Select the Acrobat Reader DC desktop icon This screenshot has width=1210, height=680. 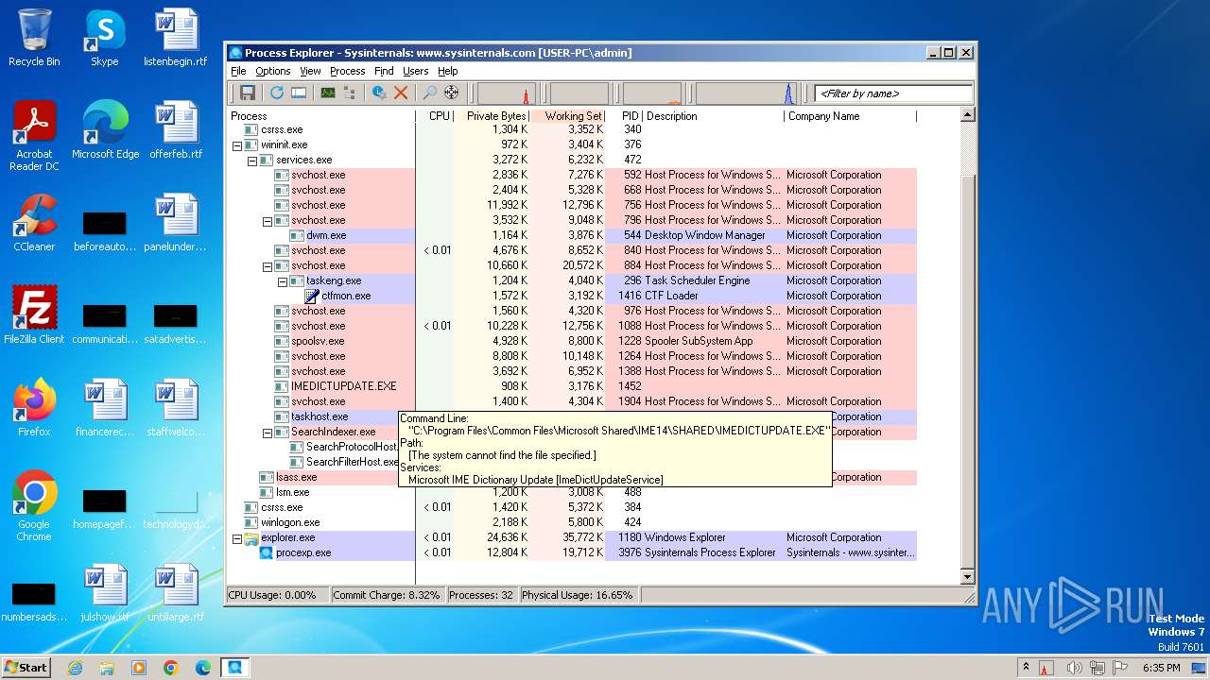click(x=34, y=137)
